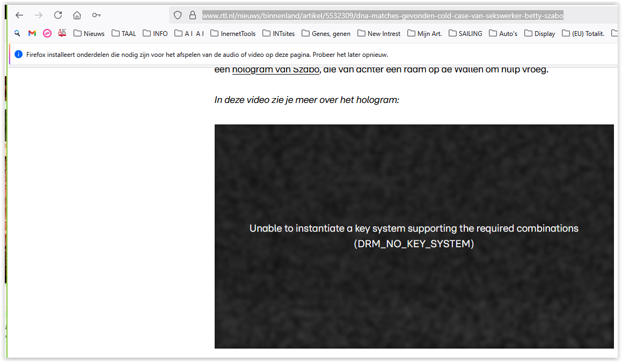
Task: Open the pink circular bookmark icon
Action: pos(47,33)
